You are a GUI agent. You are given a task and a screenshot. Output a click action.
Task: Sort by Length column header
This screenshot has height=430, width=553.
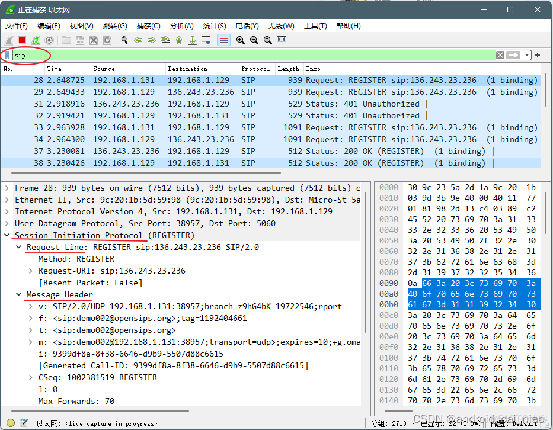289,69
